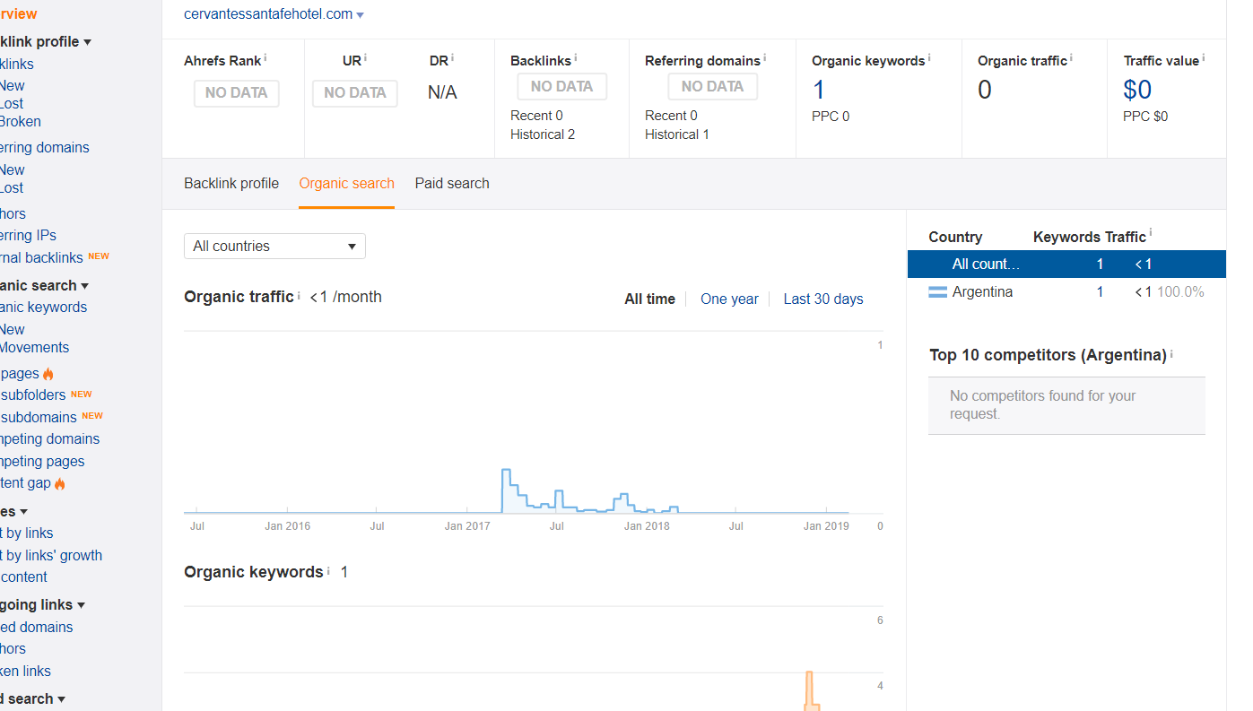Click the Top 10 competitors info icon
Viewport: 1253px width, 711px height.
click(1171, 353)
